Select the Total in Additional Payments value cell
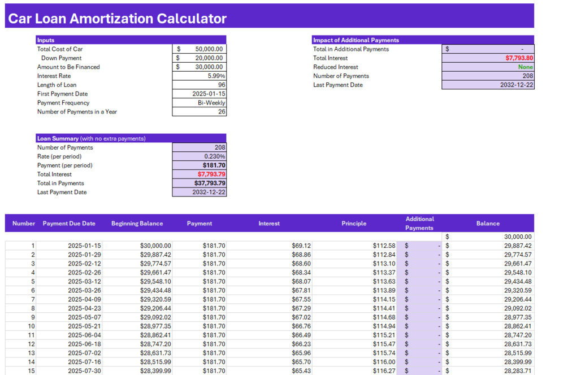The width and height of the screenshot is (568, 375). click(x=488, y=49)
